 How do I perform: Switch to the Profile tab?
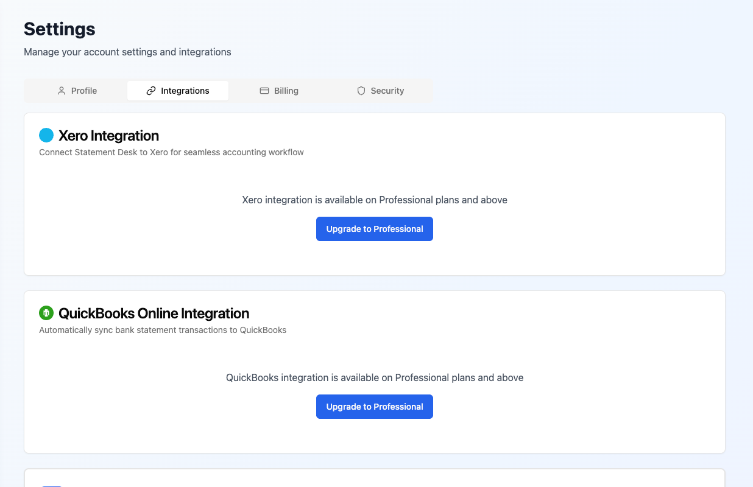(x=83, y=91)
